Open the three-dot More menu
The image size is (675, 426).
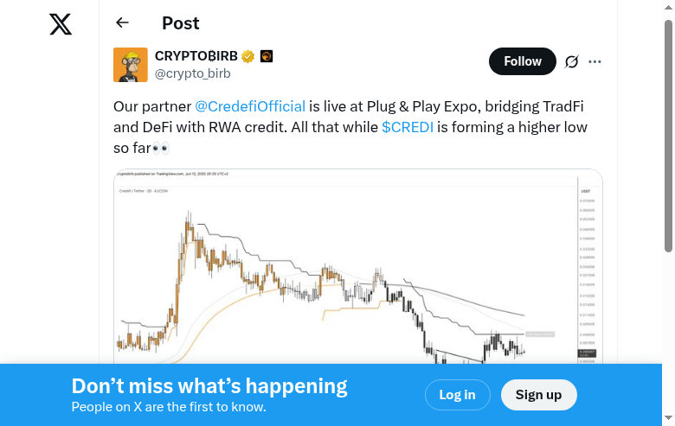point(595,61)
